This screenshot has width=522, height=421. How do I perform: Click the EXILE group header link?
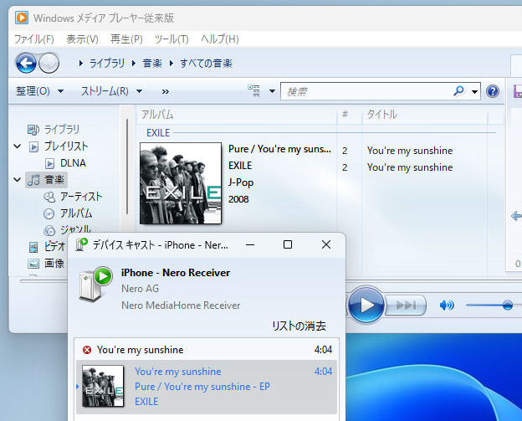[158, 133]
